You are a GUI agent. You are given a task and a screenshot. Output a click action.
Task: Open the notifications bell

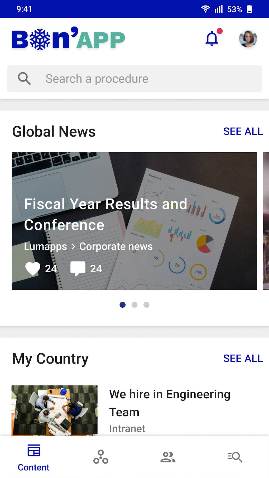click(x=212, y=39)
